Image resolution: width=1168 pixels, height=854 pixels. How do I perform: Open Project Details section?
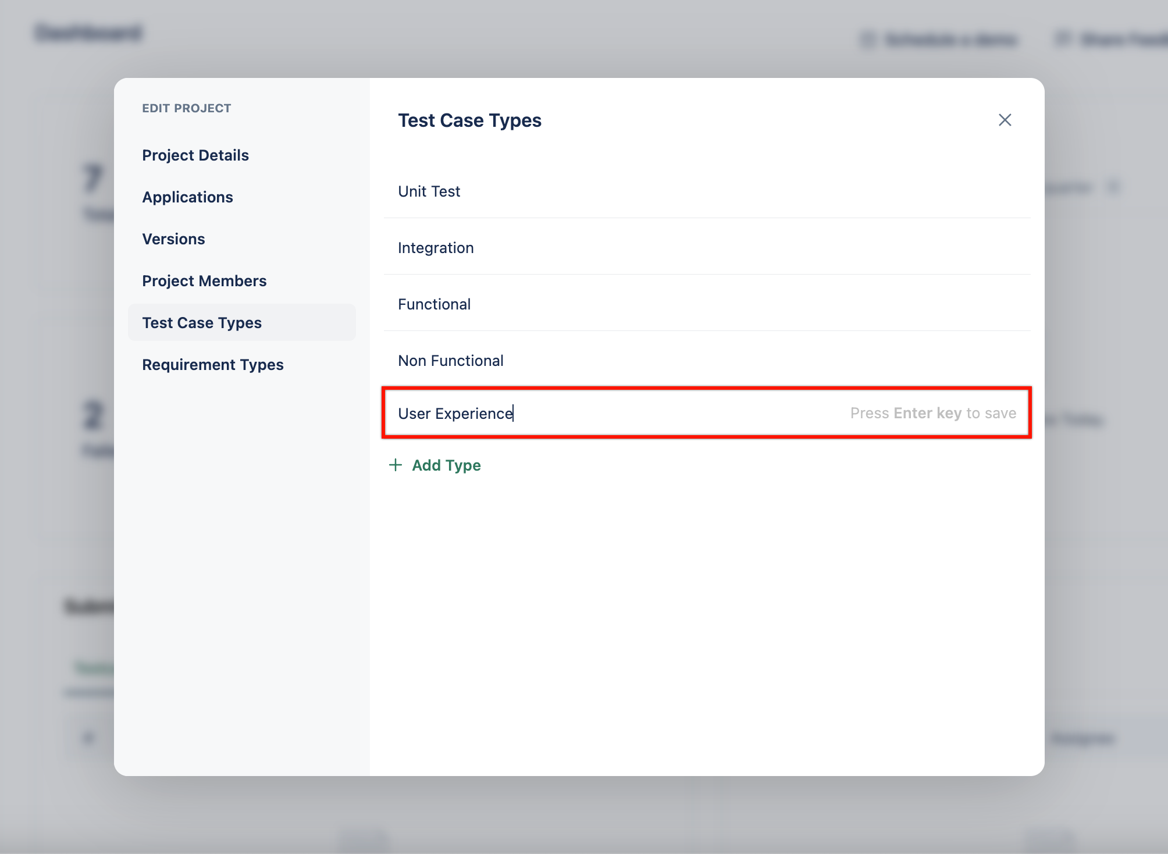pyautogui.click(x=195, y=155)
